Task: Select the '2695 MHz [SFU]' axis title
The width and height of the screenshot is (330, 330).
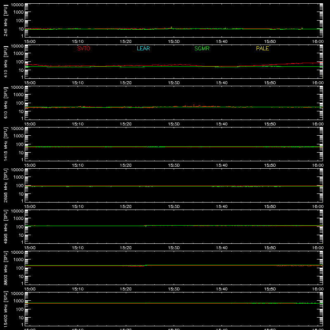Action: click(x=6, y=185)
